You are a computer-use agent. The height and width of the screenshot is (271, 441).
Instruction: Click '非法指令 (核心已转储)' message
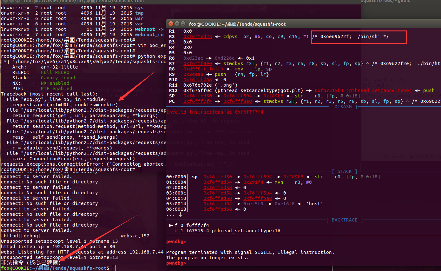tap(31, 263)
